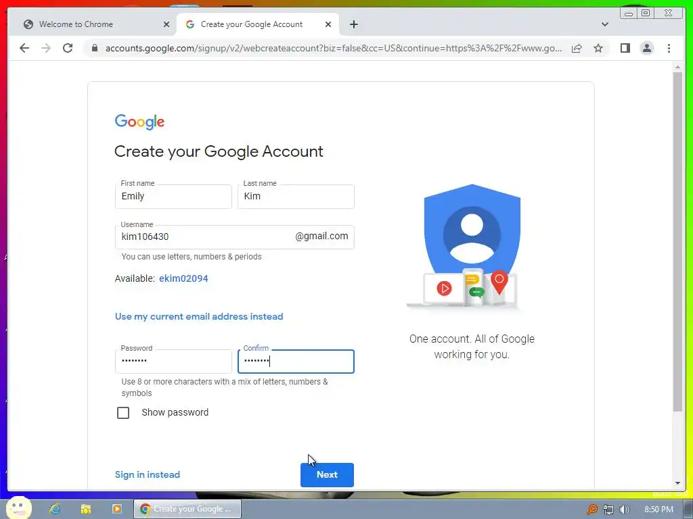Click the Sign in instead link
This screenshot has height=519, width=693.
(x=147, y=474)
